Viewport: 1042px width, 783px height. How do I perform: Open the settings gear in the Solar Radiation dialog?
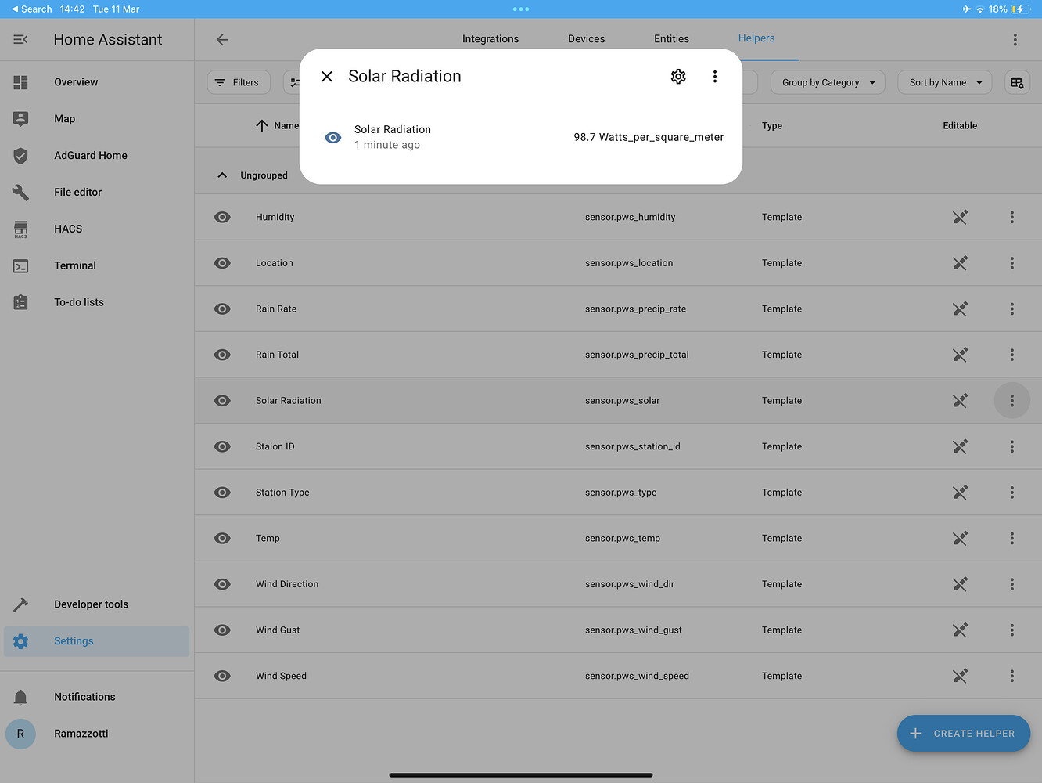coord(677,76)
